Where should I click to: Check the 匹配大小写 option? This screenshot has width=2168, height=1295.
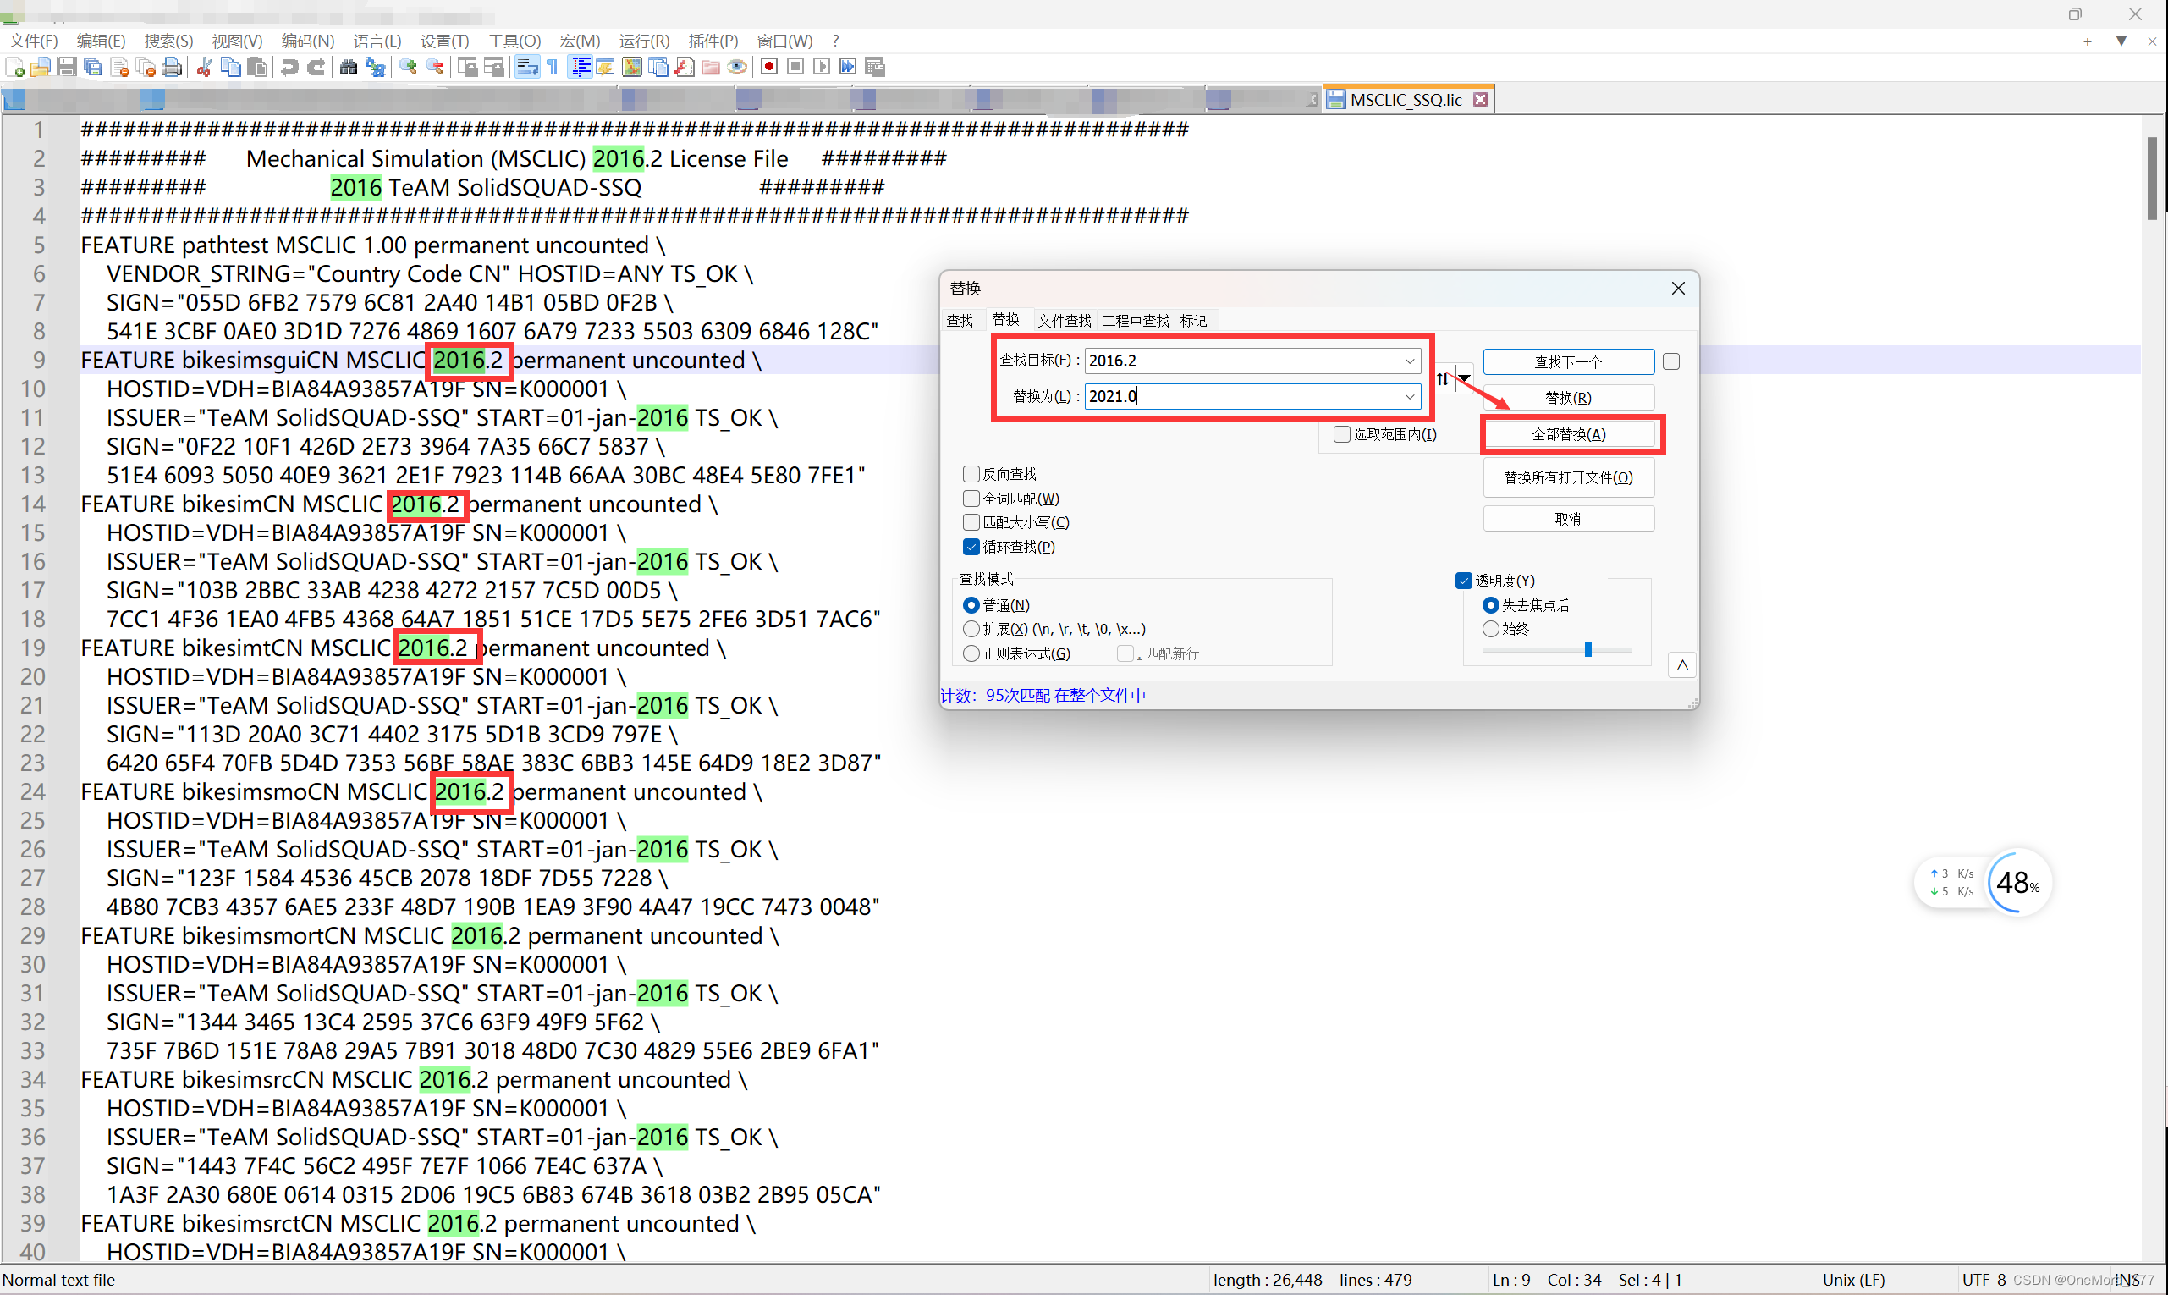971,522
